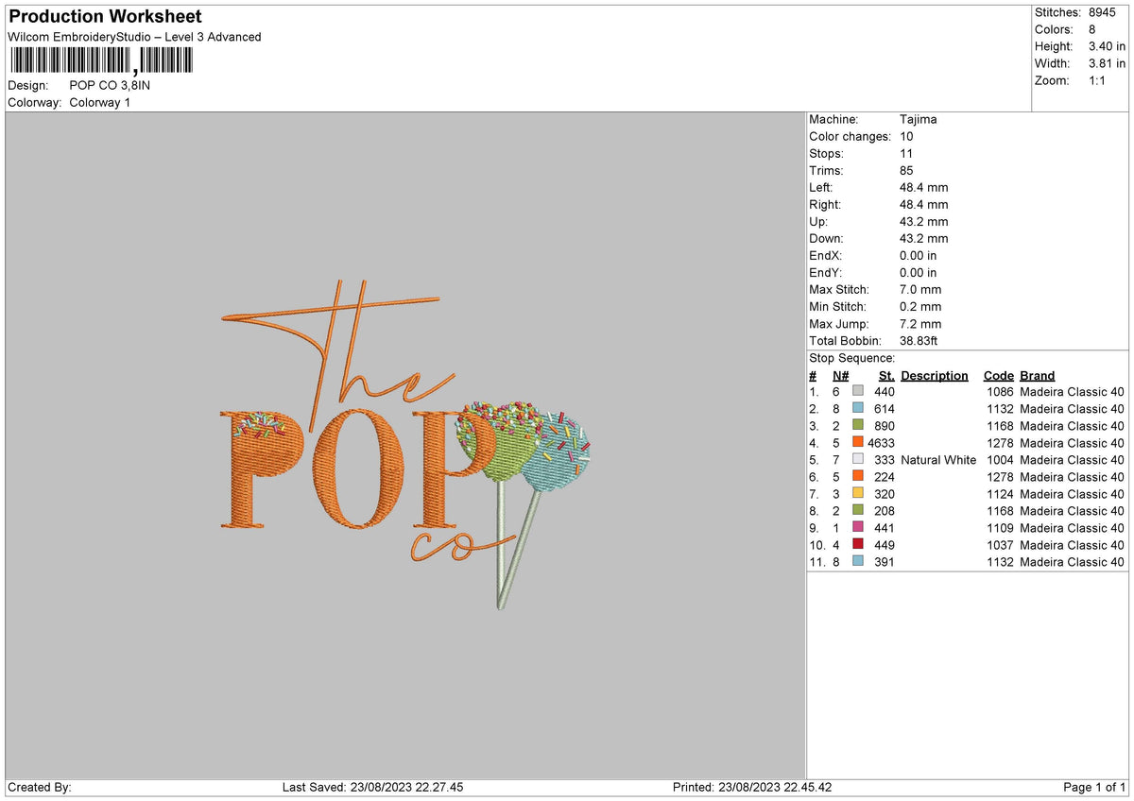This screenshot has height=801, width=1134.
Task: Select the Right value '48.4 mm'
Action: point(924,205)
